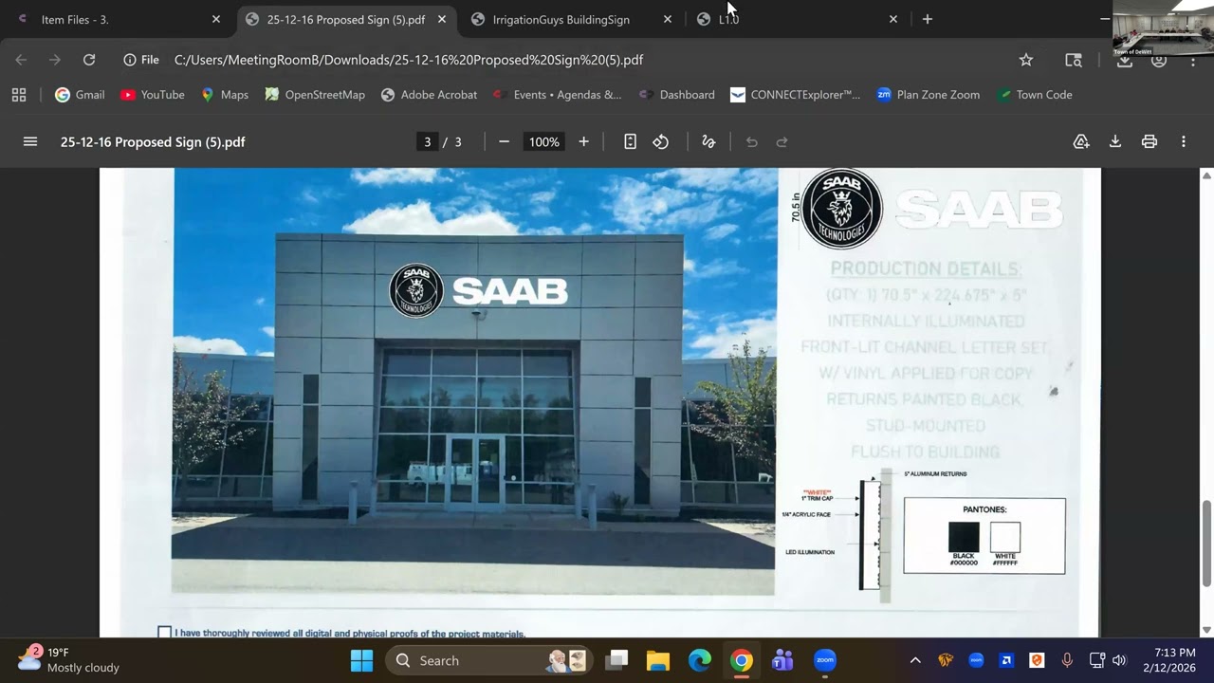Click the redo arrow in PDF toolbar
This screenshot has width=1214, height=683.
pos(782,141)
